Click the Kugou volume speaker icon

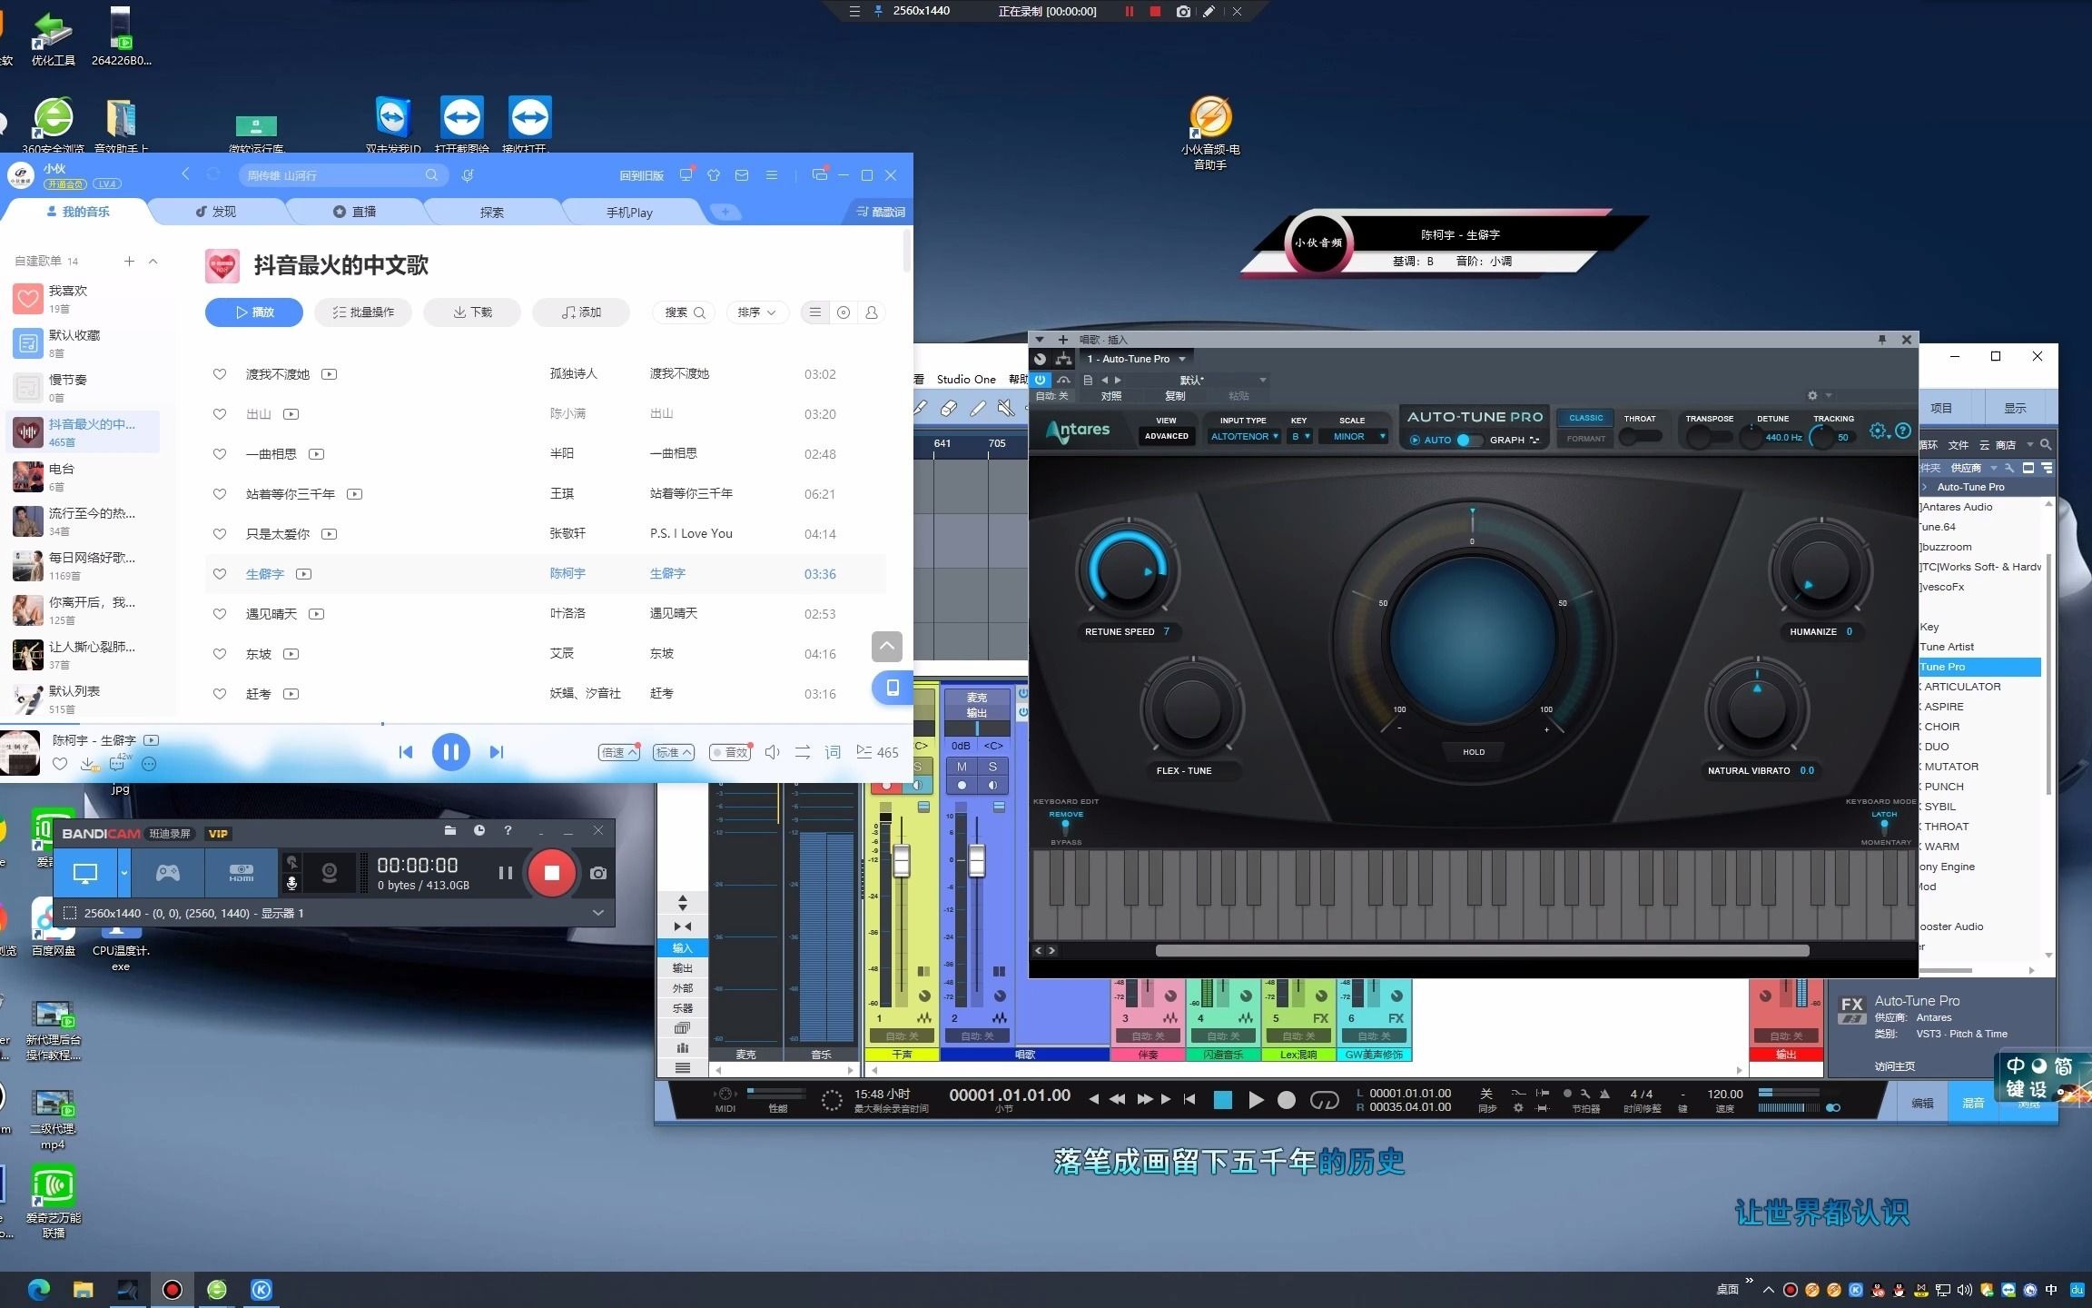772,752
